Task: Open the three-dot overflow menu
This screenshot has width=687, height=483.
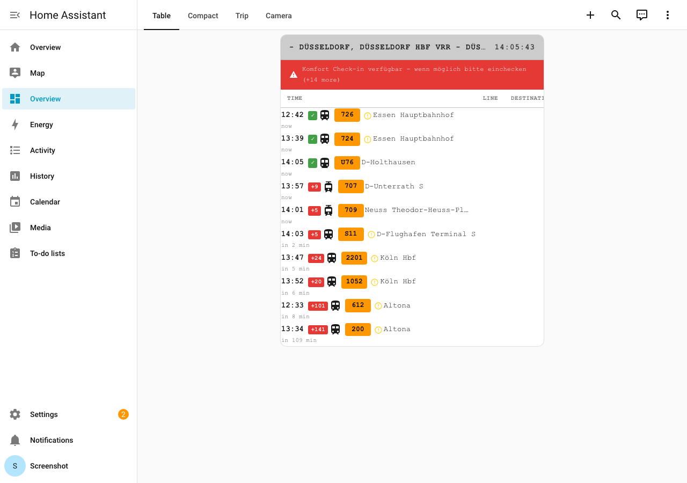Action: pyautogui.click(x=668, y=15)
